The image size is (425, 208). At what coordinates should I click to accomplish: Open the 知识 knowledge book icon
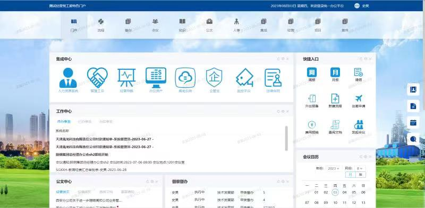pyautogui.click(x=182, y=21)
